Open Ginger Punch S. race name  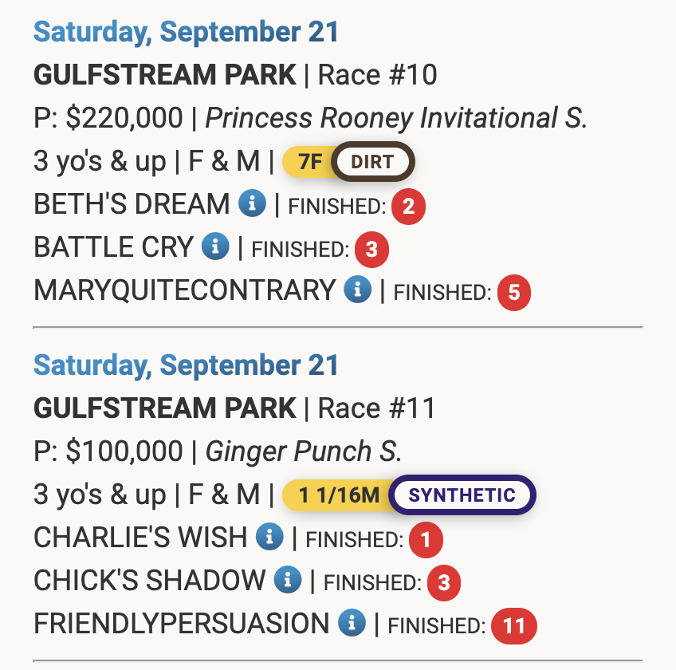pyautogui.click(x=304, y=451)
